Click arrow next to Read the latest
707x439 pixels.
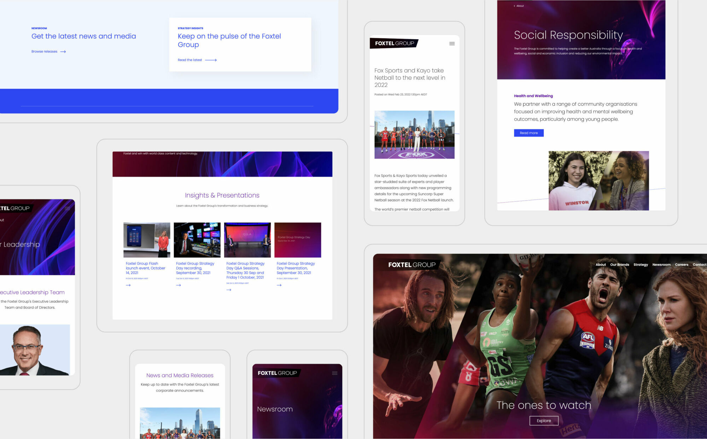[211, 60]
